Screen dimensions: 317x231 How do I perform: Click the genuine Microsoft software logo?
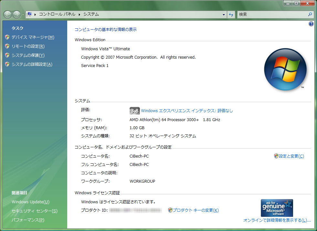(277, 208)
